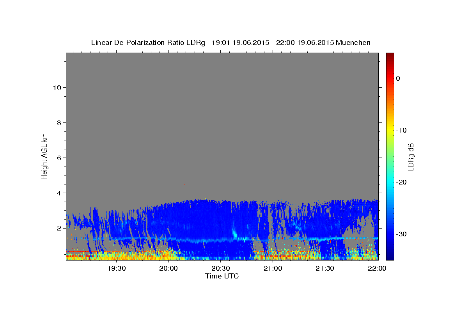
Task: Click the colorbar tick label -10
Action: (402, 130)
